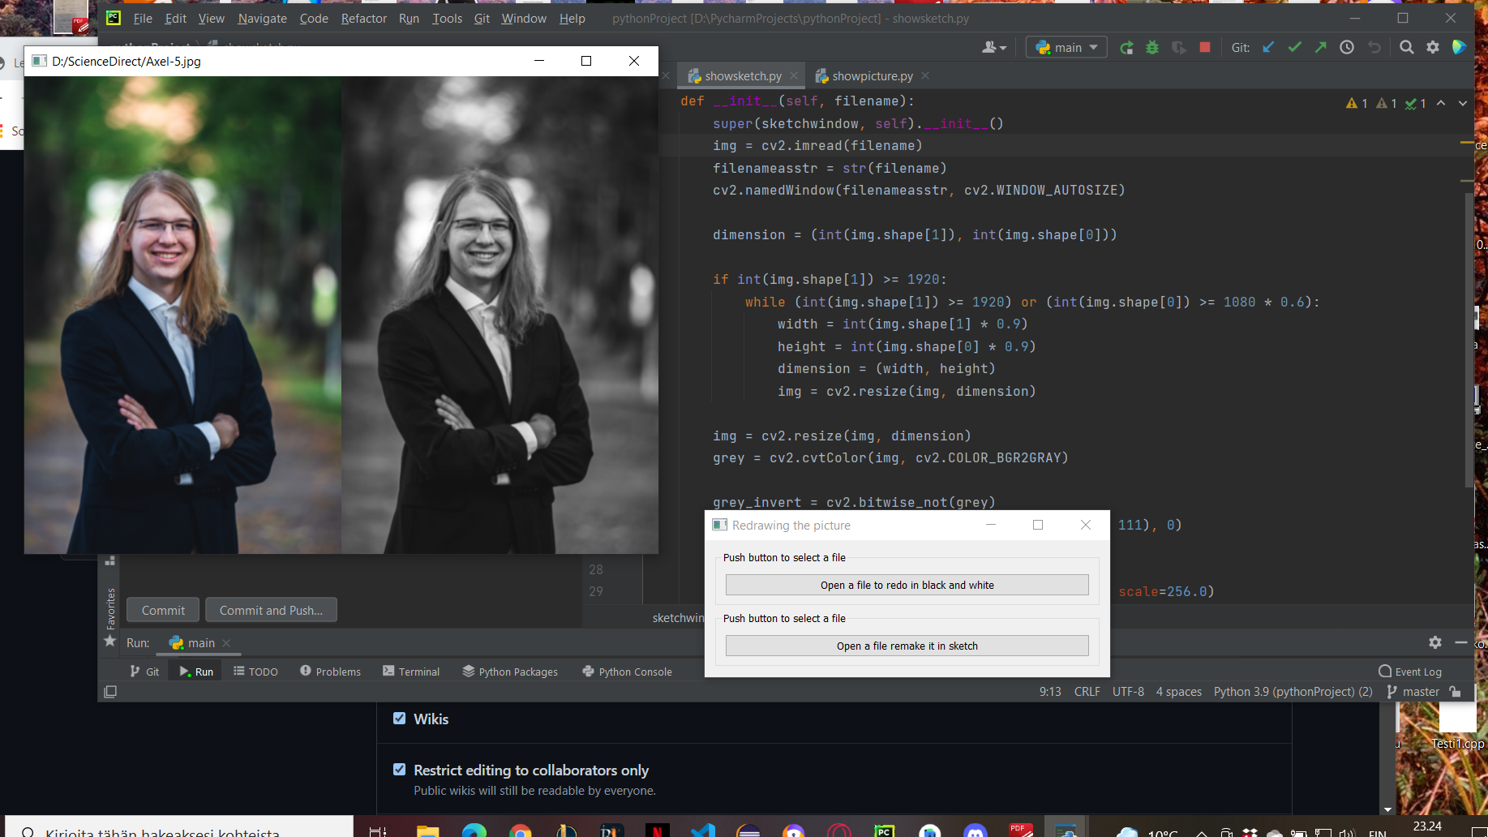Open Search Everywhere with the magnifier icon
Image resolution: width=1488 pixels, height=837 pixels.
pos(1407,47)
